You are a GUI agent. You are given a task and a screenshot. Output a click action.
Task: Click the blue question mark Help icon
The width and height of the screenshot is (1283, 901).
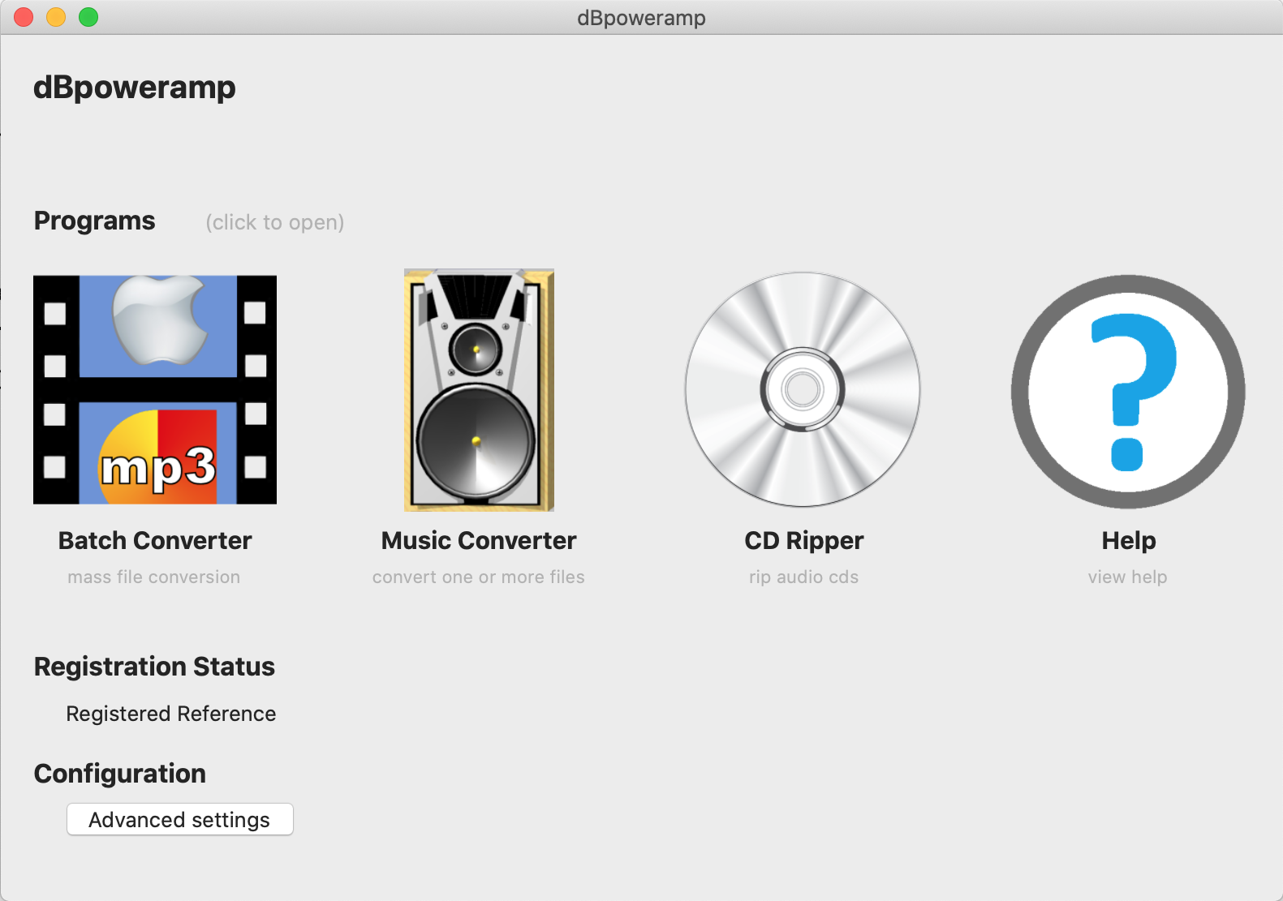point(1128,392)
